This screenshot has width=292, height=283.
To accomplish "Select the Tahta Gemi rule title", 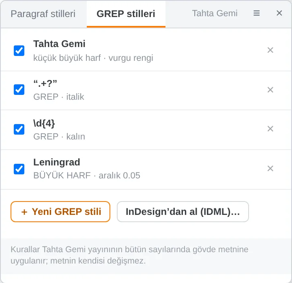I will tap(59, 44).
